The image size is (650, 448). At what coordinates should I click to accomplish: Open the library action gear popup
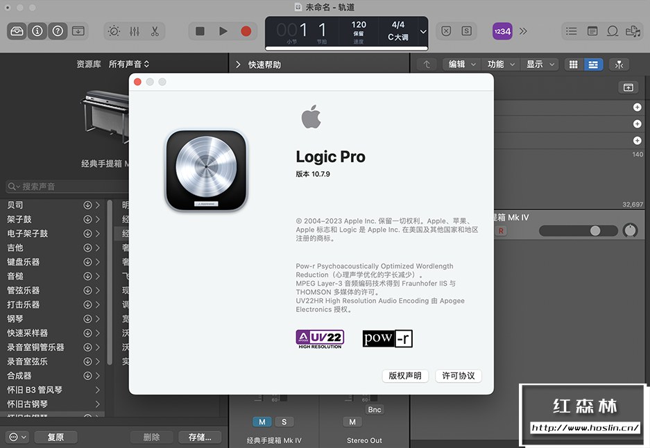[x=17, y=437]
